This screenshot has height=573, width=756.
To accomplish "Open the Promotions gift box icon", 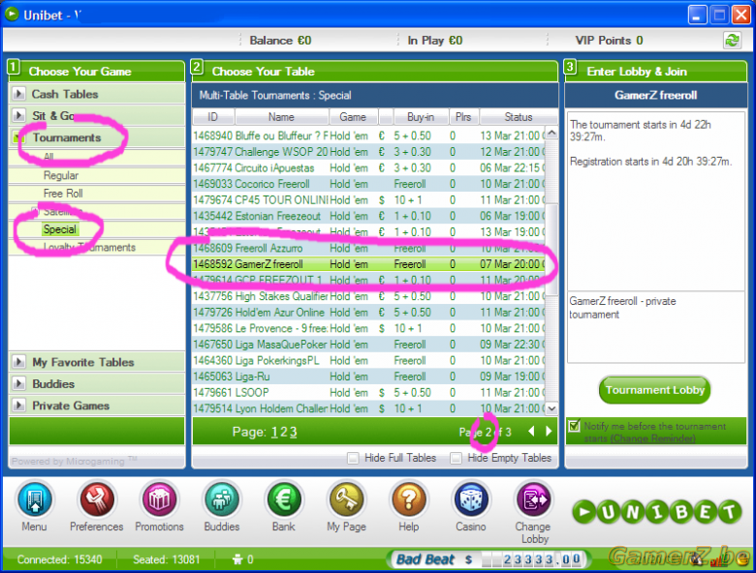I will [159, 500].
